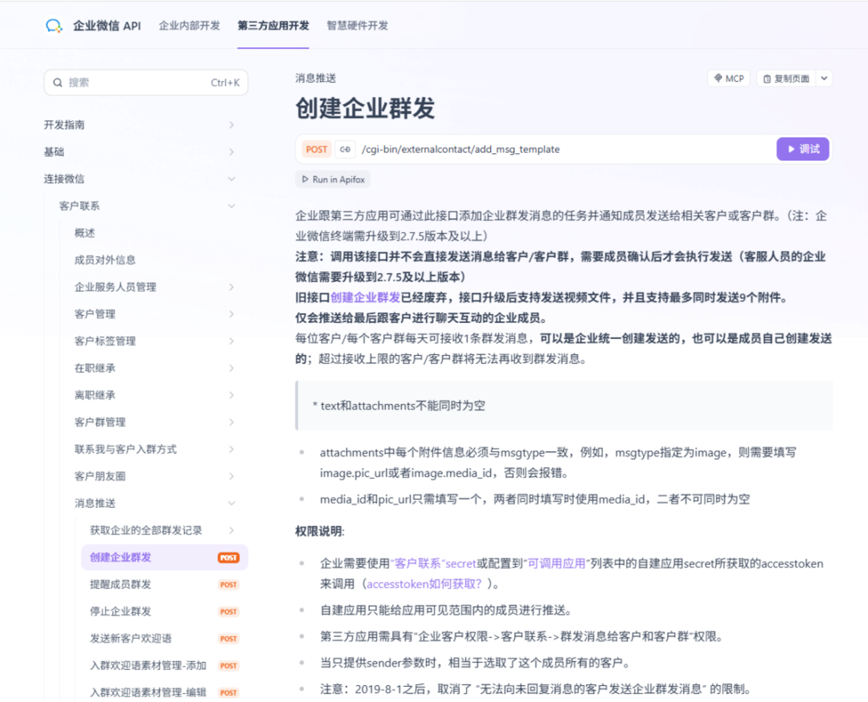Expand 在职继承 chevron
The image size is (868, 702).
[231, 368]
